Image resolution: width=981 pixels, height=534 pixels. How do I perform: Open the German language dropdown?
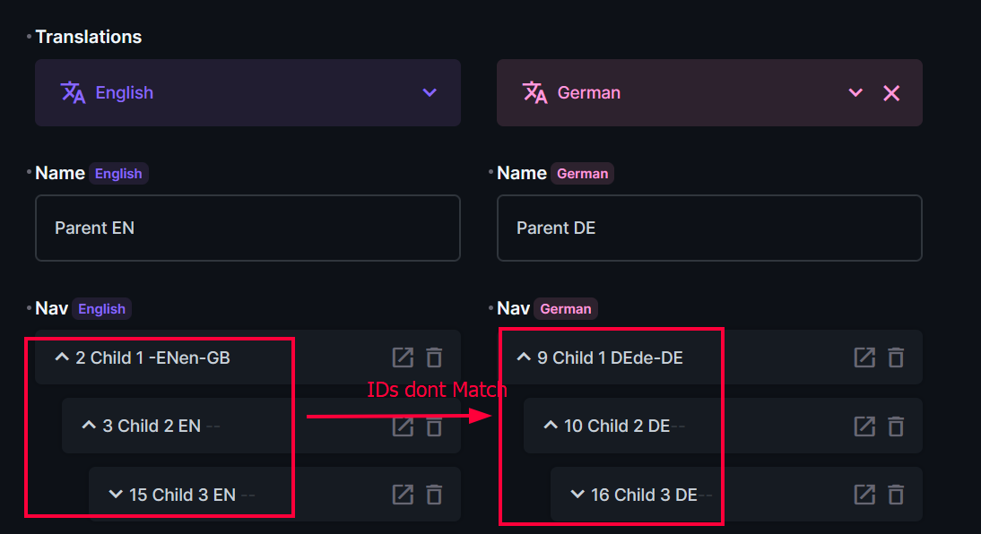click(x=854, y=92)
